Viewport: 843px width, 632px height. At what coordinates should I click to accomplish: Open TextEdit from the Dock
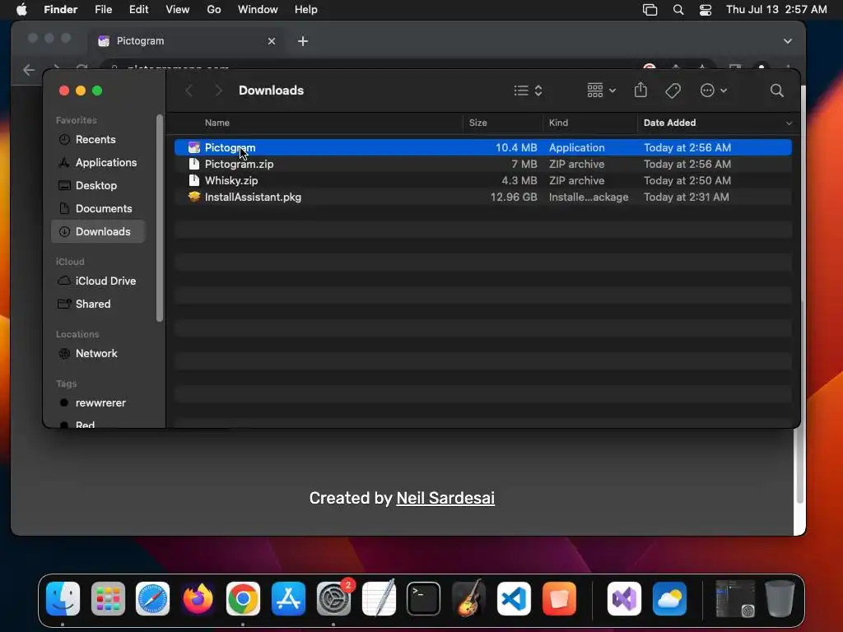click(x=379, y=598)
